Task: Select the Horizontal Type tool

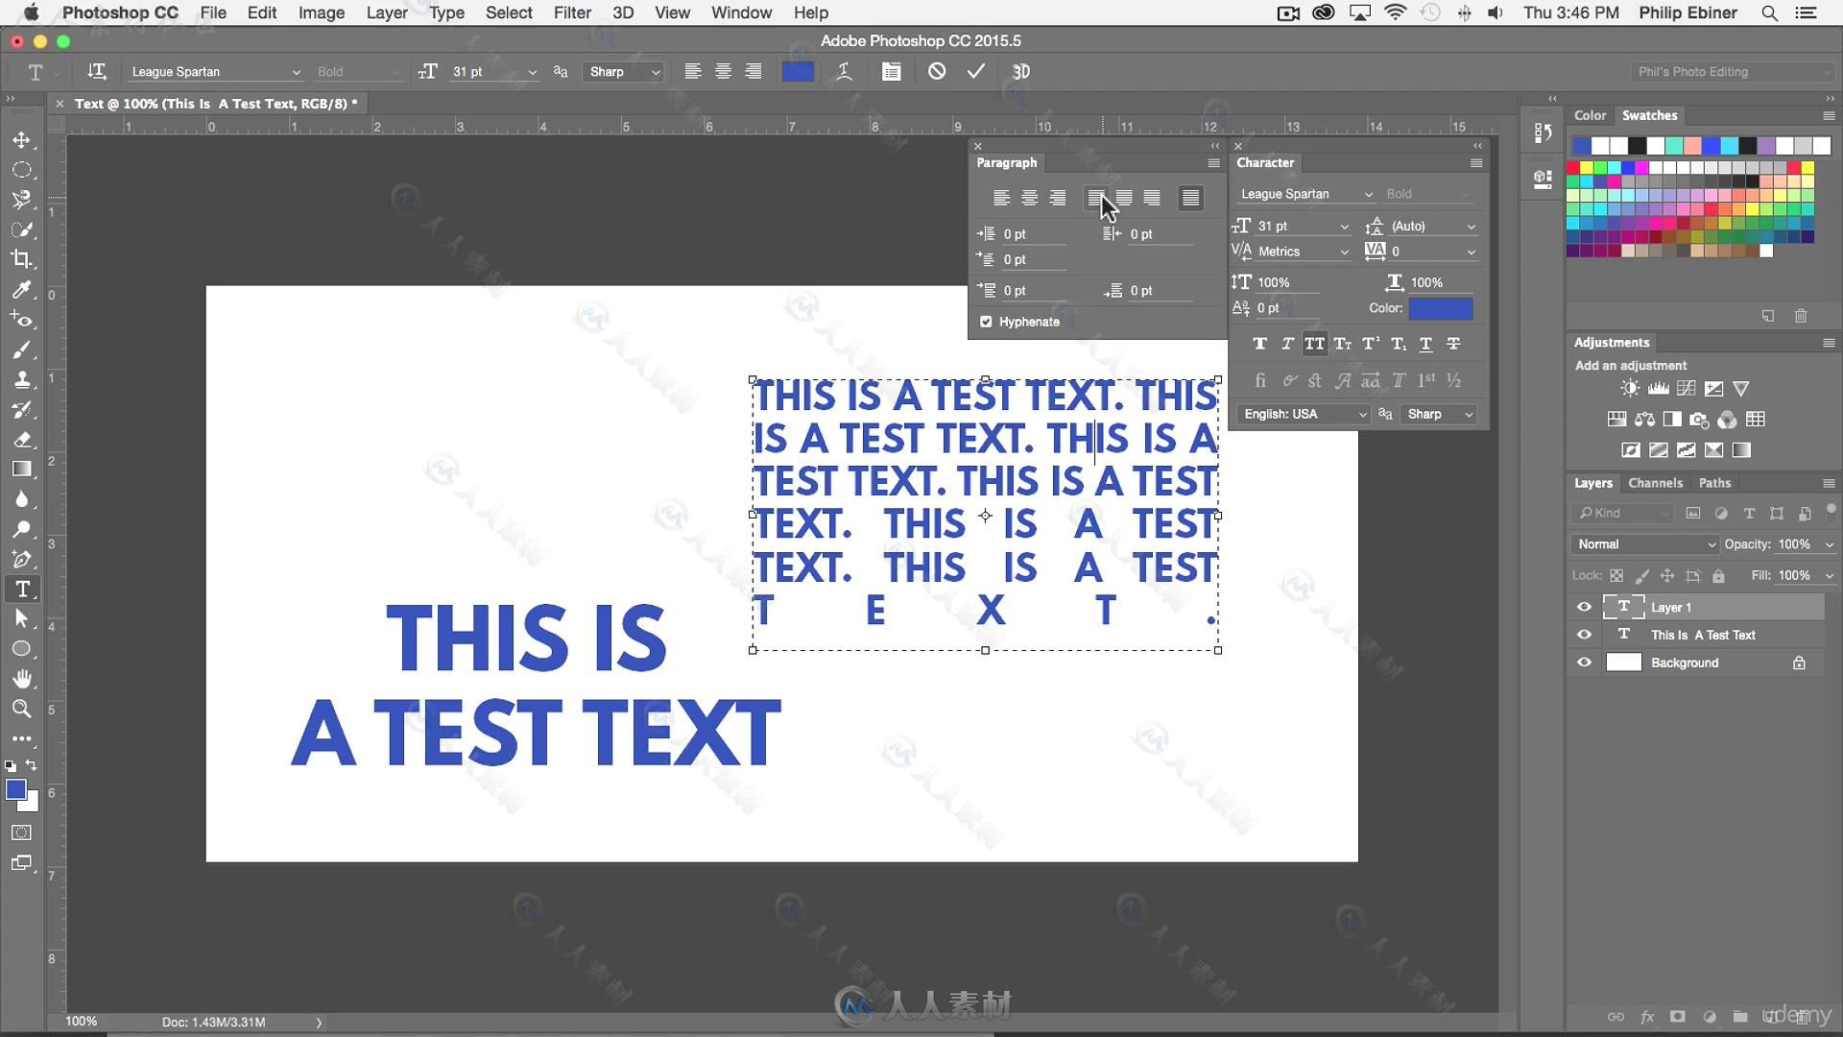Action: (21, 589)
